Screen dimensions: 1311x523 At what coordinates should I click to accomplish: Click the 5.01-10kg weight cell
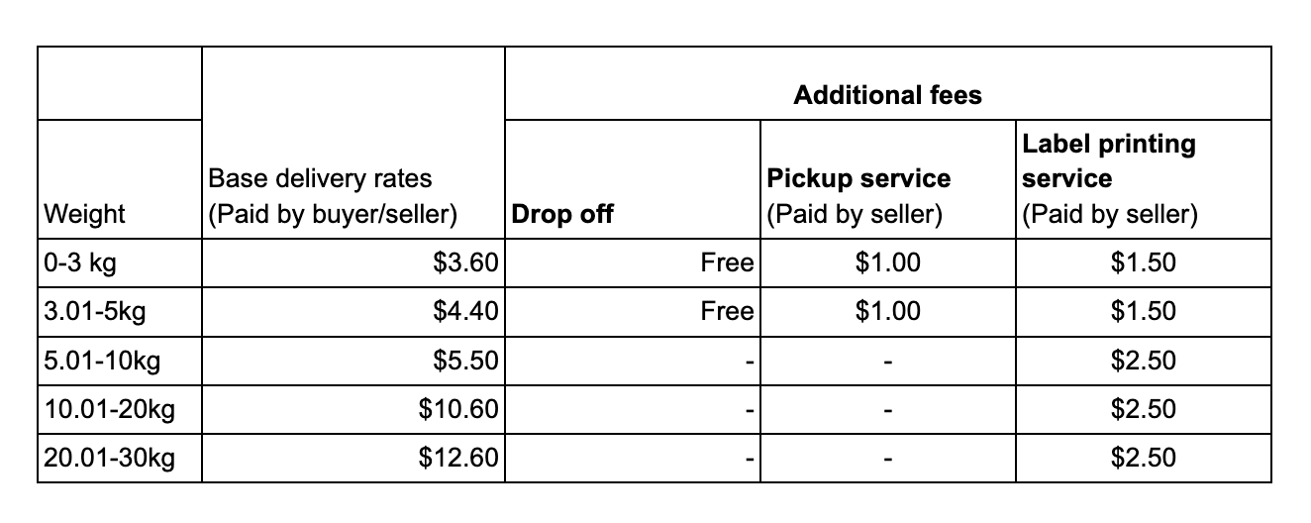point(120,360)
